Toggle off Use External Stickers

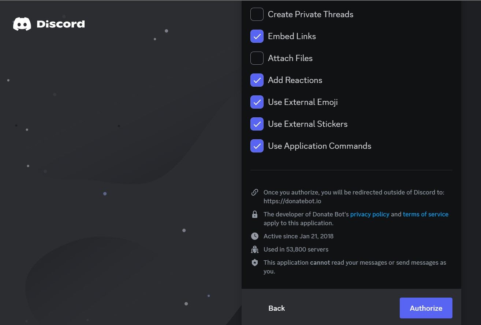click(257, 124)
